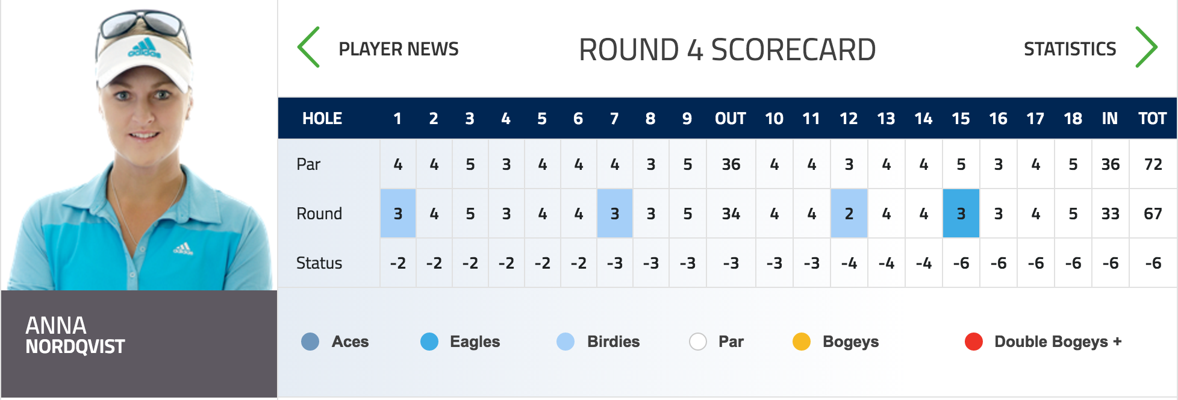The image size is (1178, 400).
Task: Click the Eagles legend blue dot
Action: (429, 342)
